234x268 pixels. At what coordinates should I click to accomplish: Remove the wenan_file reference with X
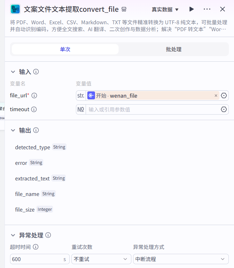(x=216, y=96)
